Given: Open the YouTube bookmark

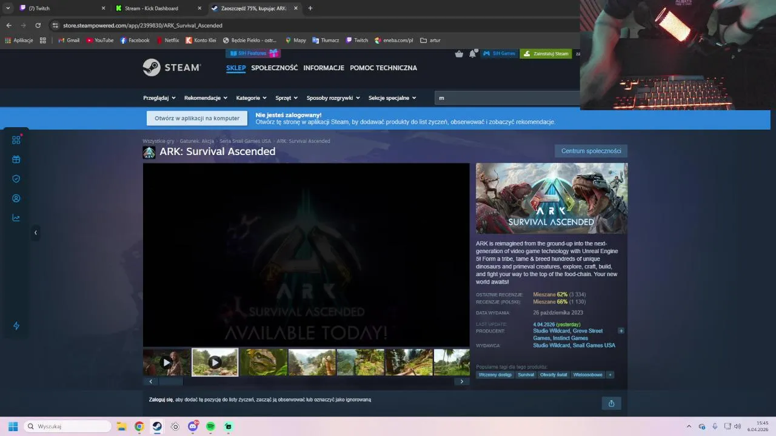Looking at the screenshot, I should coord(99,41).
